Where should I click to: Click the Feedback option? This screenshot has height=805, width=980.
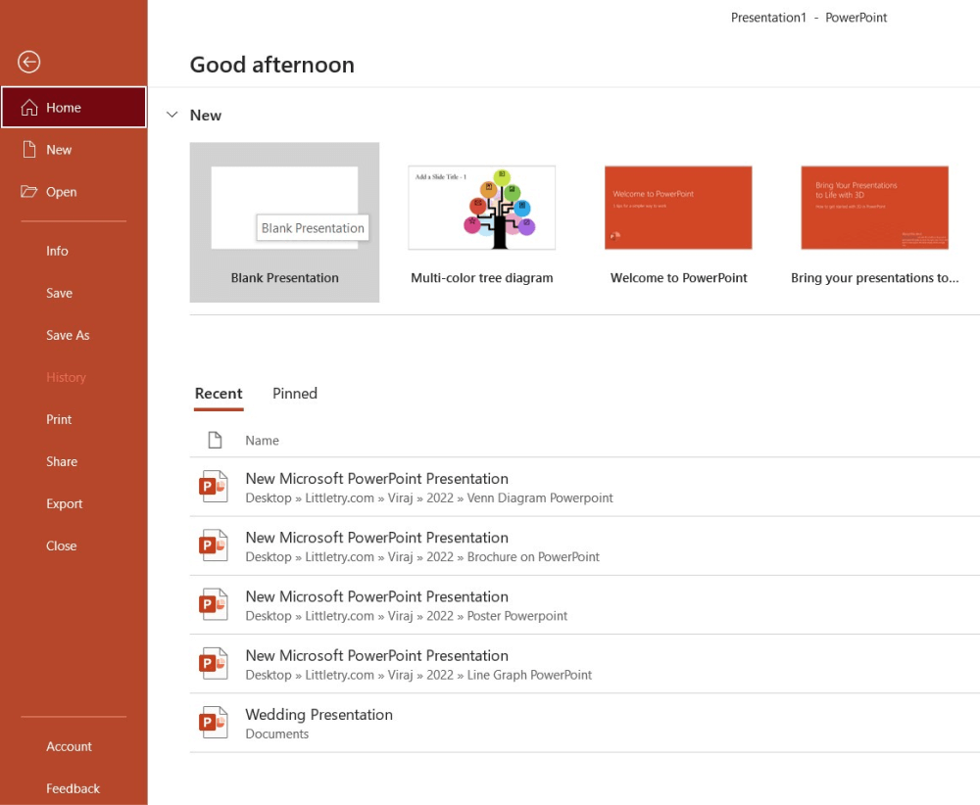[x=73, y=788]
